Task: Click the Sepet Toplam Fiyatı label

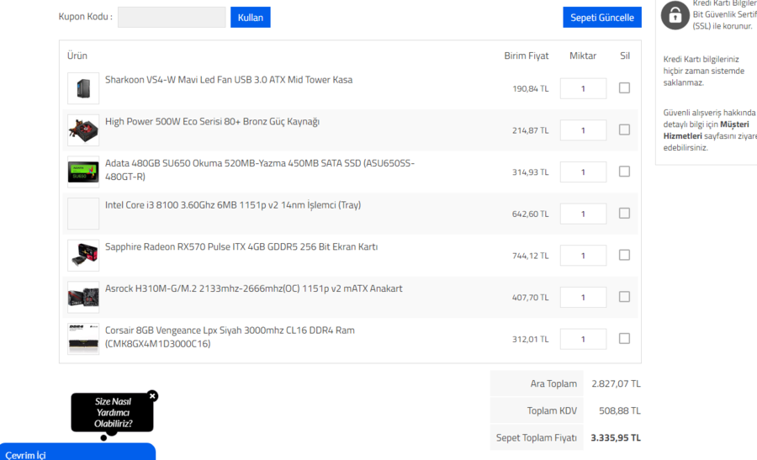Action: [537, 438]
